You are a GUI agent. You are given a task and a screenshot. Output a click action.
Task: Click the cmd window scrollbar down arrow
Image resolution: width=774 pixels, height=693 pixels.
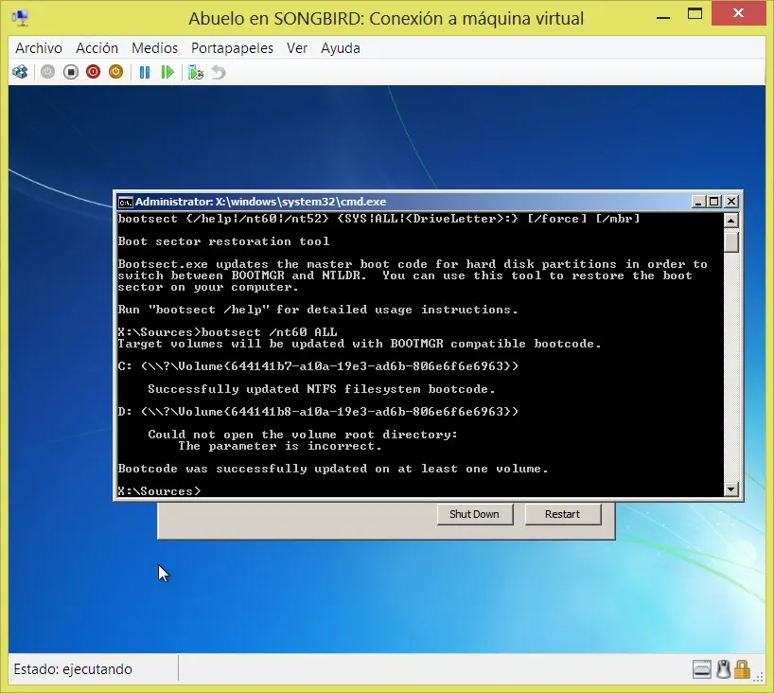coord(730,489)
